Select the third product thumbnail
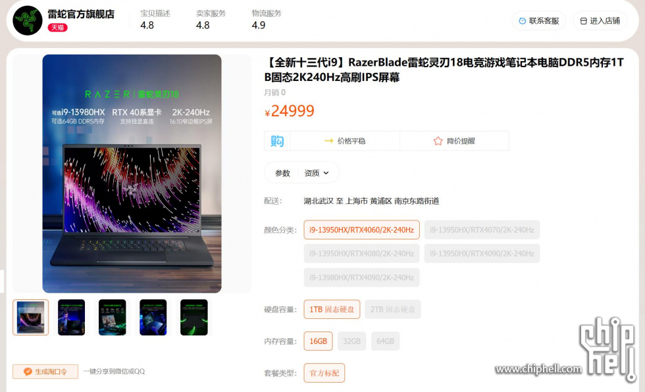645x392 pixels. coord(113,317)
